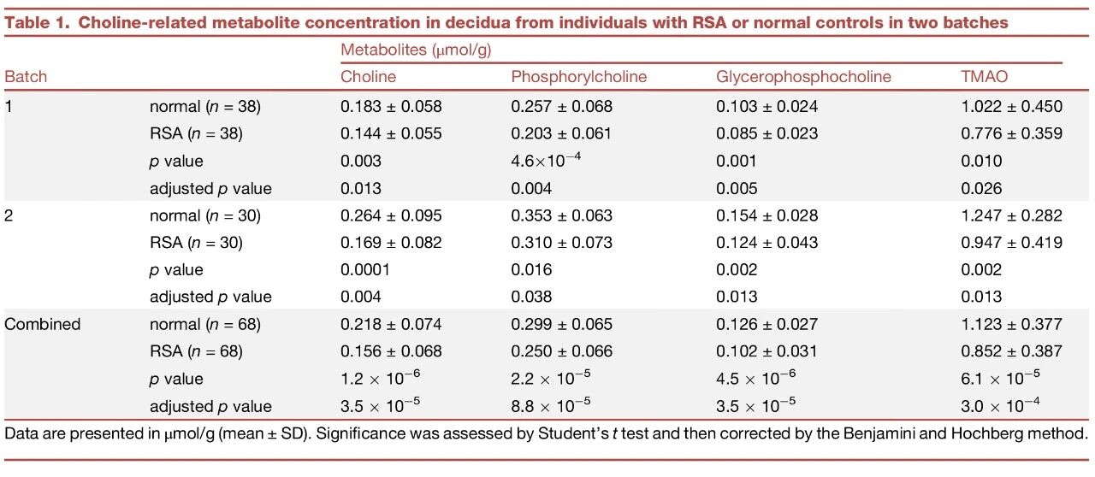Click the combined choline value 0.218 ± 0.074
The width and height of the screenshot is (1095, 477).
click(x=391, y=324)
